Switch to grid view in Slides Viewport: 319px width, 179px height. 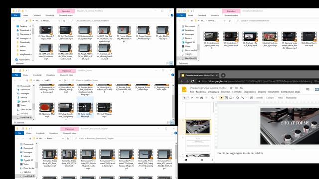[x=202, y=160]
